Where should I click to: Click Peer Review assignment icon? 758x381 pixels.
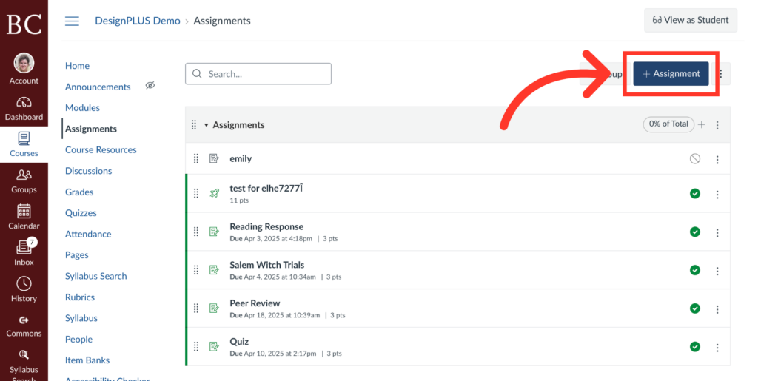click(x=214, y=308)
